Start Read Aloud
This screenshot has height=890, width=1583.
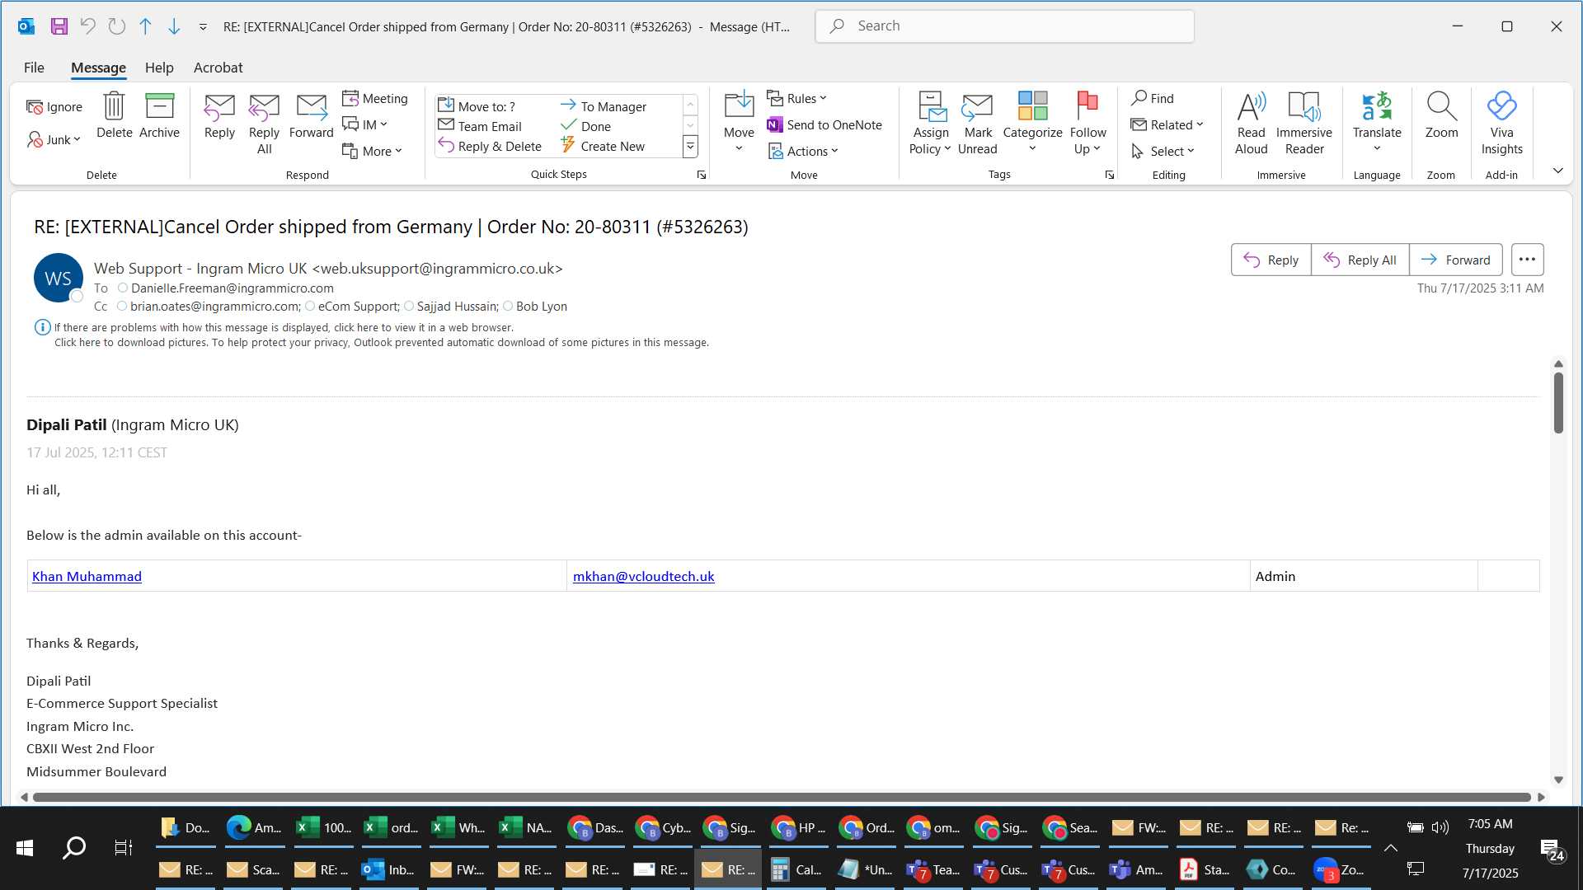click(1251, 124)
